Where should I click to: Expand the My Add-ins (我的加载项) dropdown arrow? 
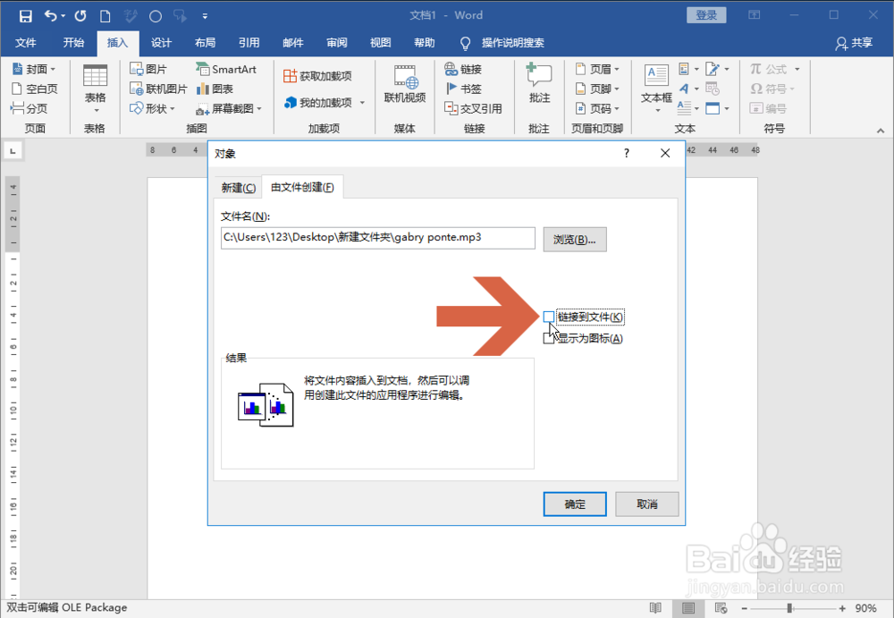coord(362,103)
